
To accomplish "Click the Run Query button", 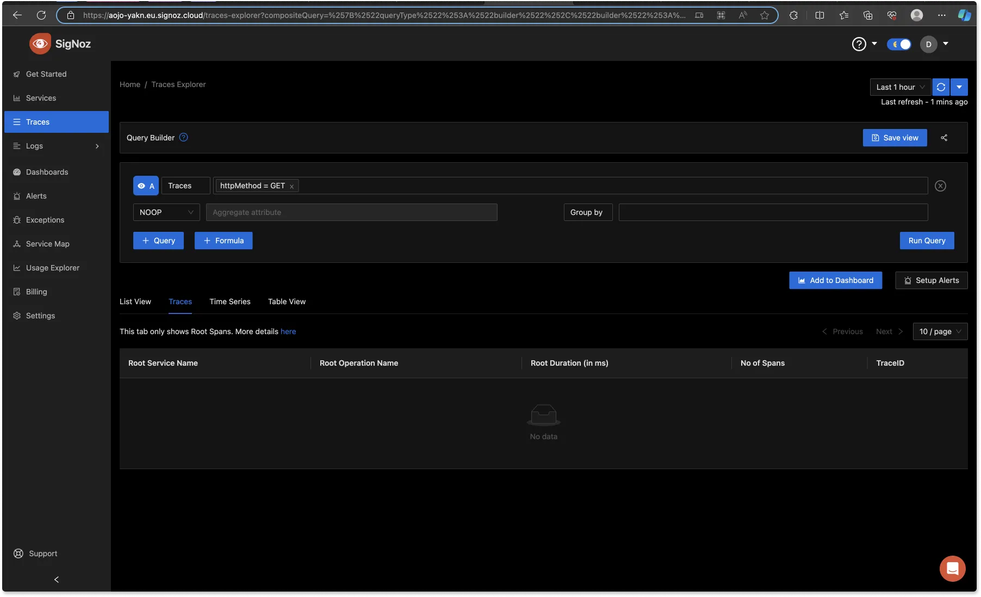I will [927, 241].
